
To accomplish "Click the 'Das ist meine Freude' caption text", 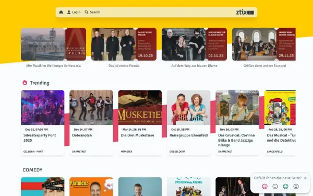I will pyautogui.click(x=124, y=66).
